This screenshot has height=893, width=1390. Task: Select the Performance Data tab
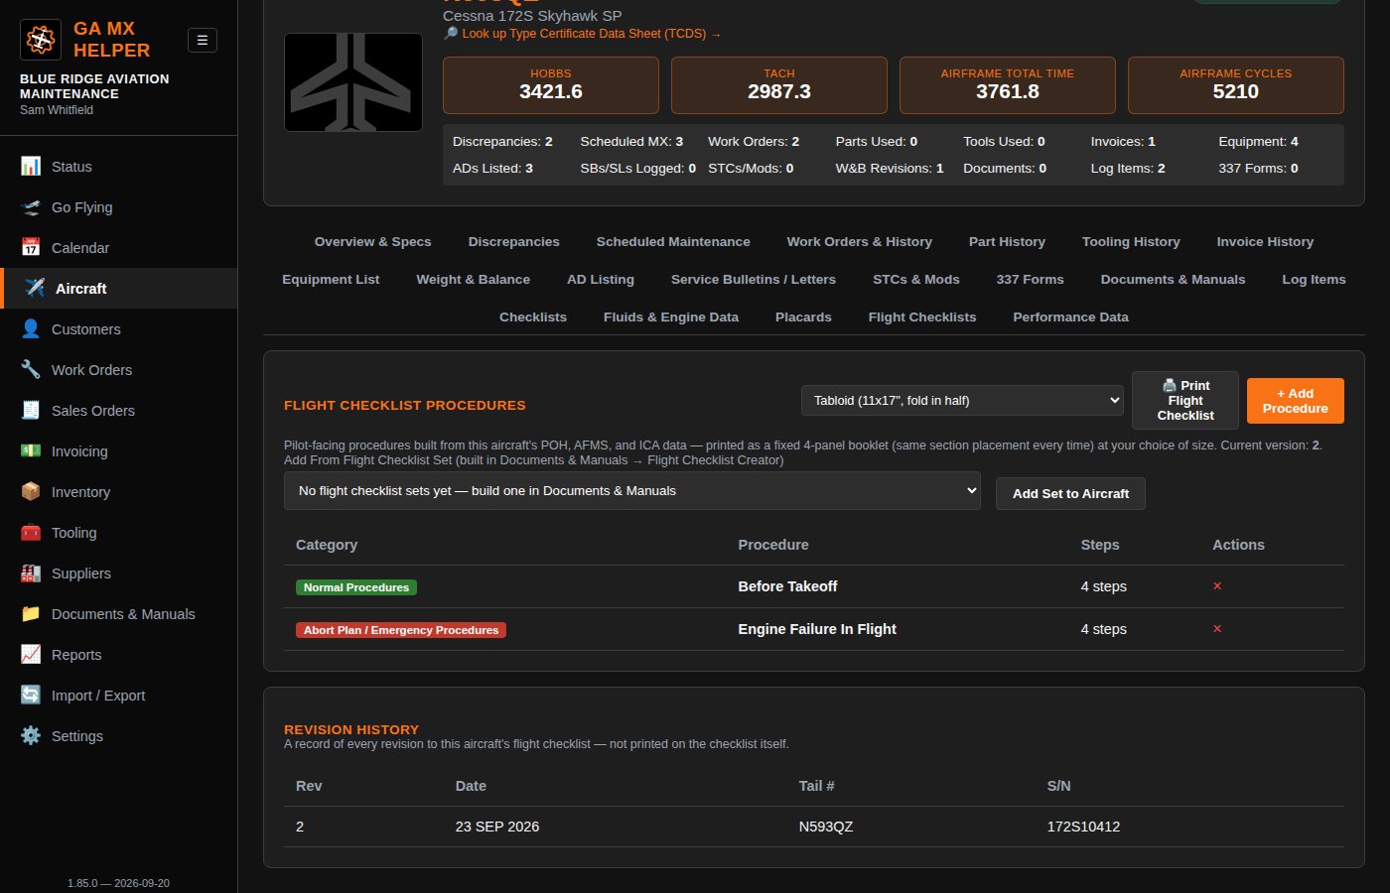tap(1071, 318)
